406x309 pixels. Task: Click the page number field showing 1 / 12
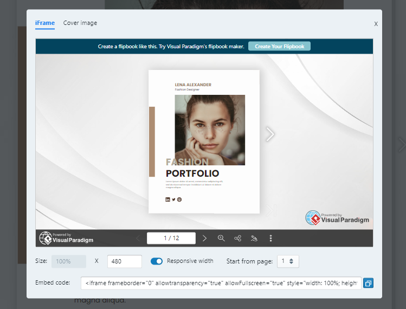171,238
